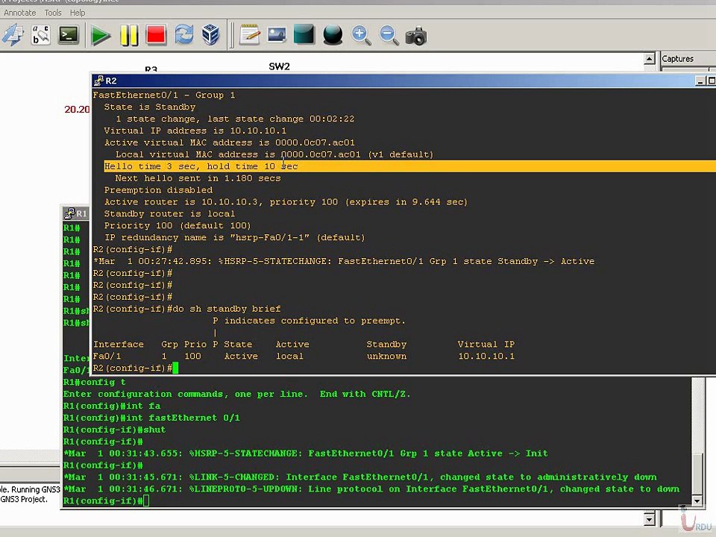Start all devices with green play icon
Screen dimensions: 716x537
pos(100,35)
